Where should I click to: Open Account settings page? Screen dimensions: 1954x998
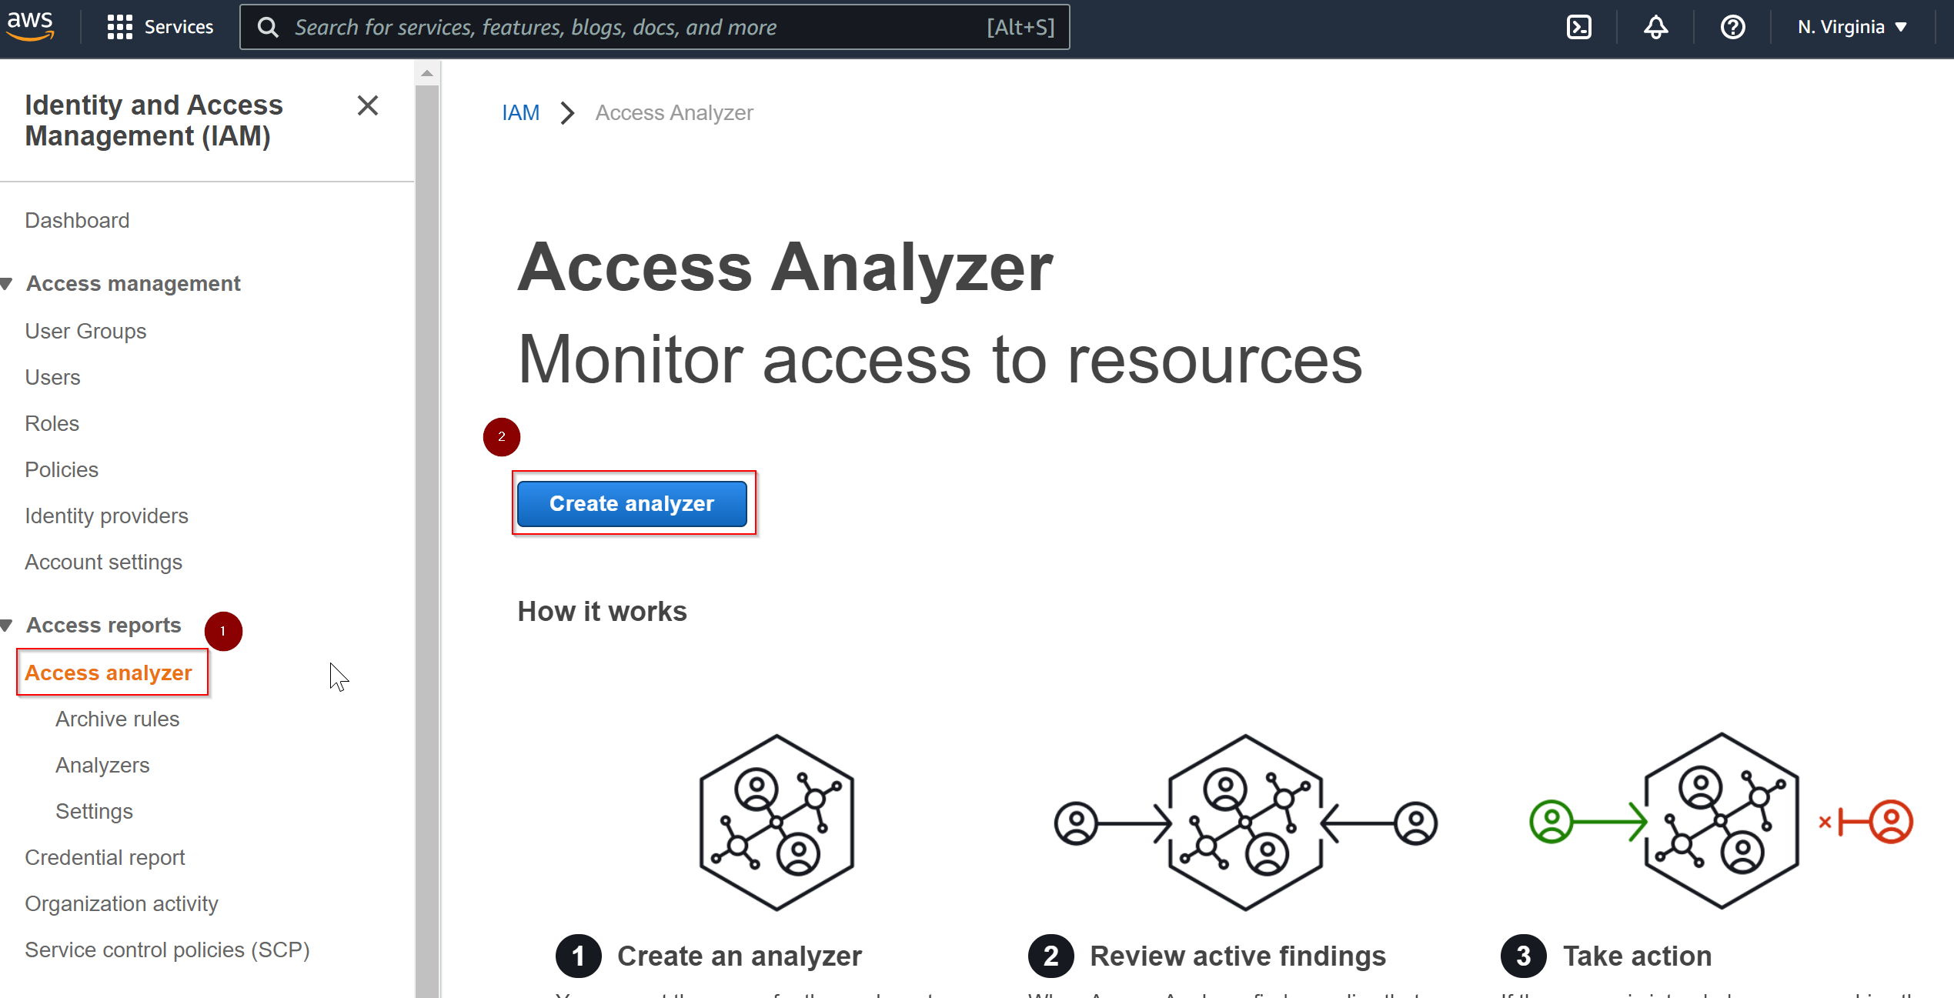point(103,562)
